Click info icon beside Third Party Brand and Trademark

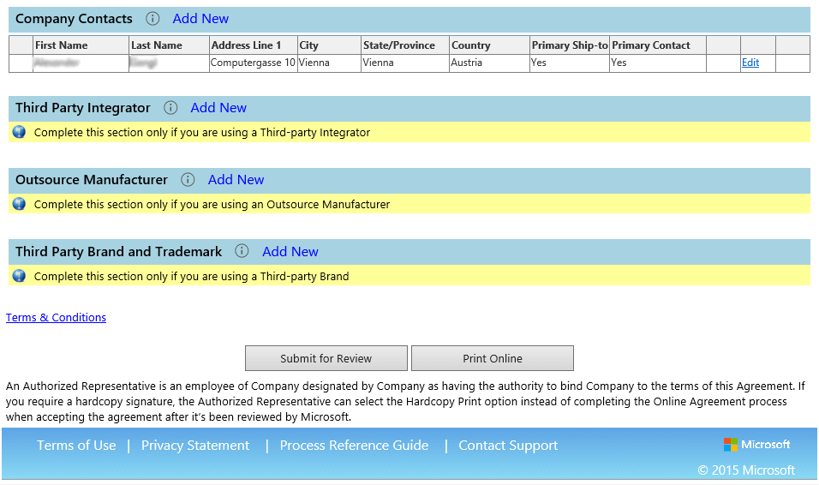tap(242, 252)
